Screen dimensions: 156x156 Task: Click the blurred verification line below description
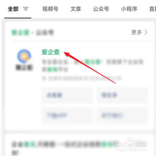(x=81, y=78)
